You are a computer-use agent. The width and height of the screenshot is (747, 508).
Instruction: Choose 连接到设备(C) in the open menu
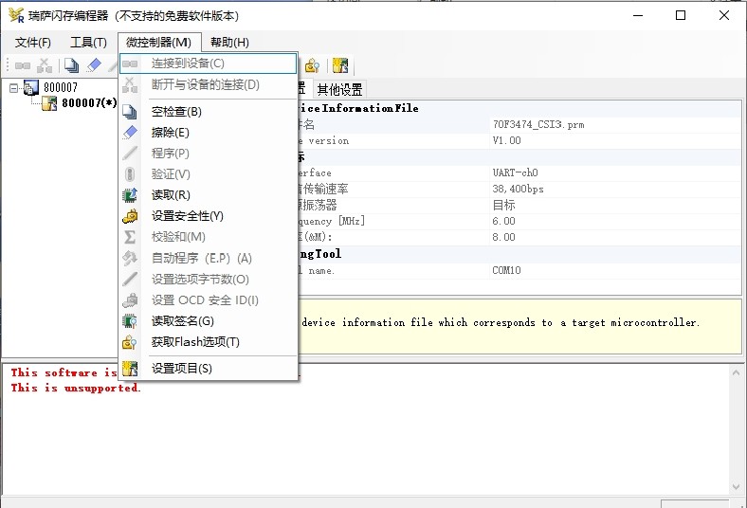pos(208,63)
